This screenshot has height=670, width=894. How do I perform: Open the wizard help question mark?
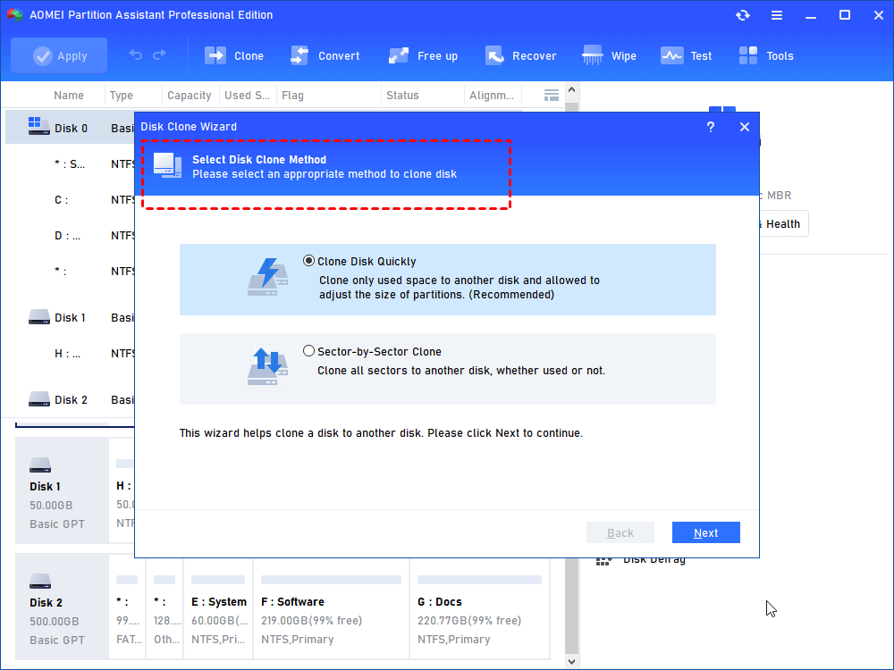click(x=711, y=127)
